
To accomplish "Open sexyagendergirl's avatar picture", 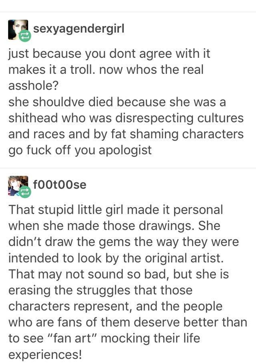I will coord(18,30).
